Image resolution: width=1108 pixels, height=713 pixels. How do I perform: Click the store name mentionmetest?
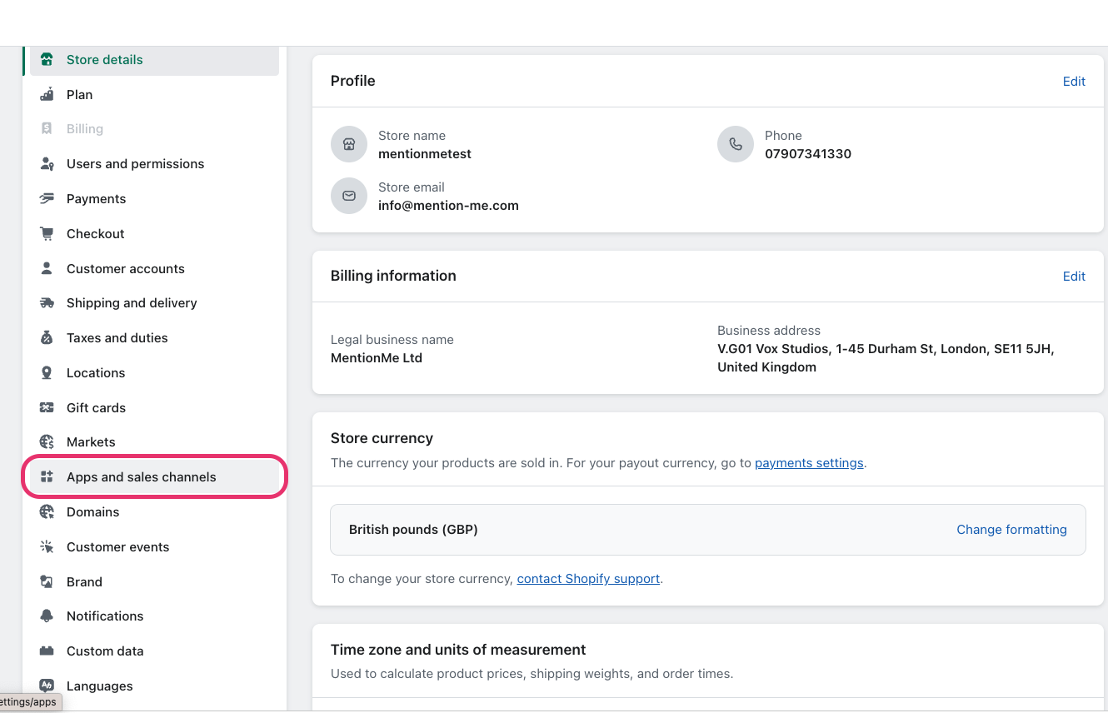pyautogui.click(x=425, y=154)
